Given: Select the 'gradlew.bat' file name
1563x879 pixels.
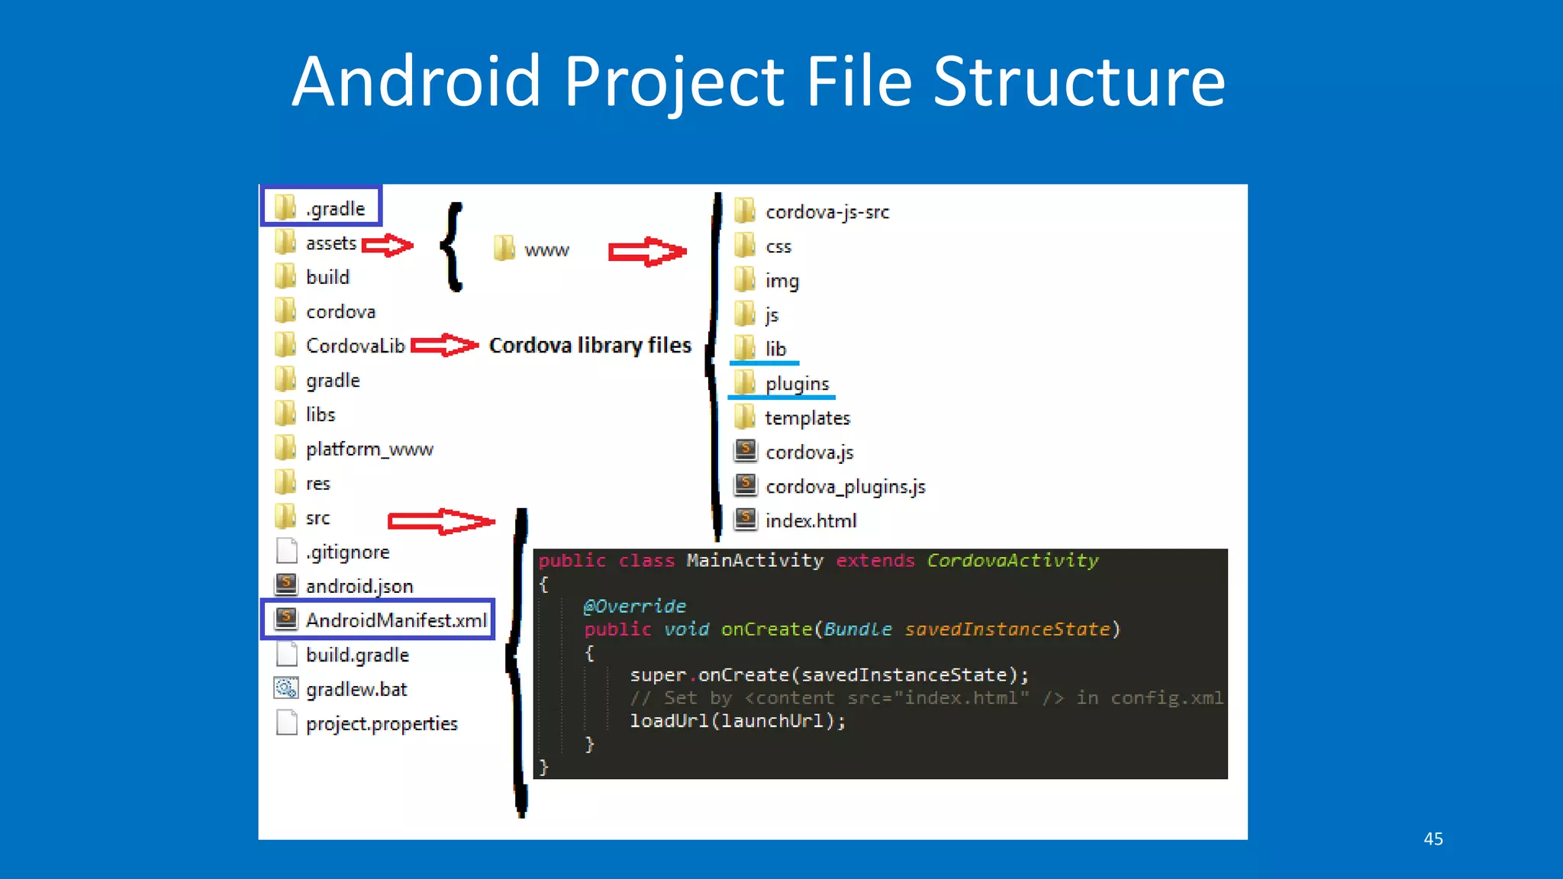Looking at the screenshot, I should 356,690.
